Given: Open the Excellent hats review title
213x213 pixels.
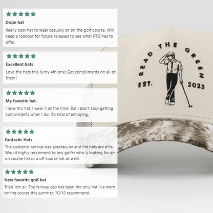Looking at the screenshot, I should point(19,65).
